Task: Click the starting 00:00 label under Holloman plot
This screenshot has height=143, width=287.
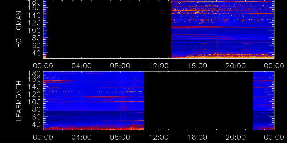Action: (43, 66)
